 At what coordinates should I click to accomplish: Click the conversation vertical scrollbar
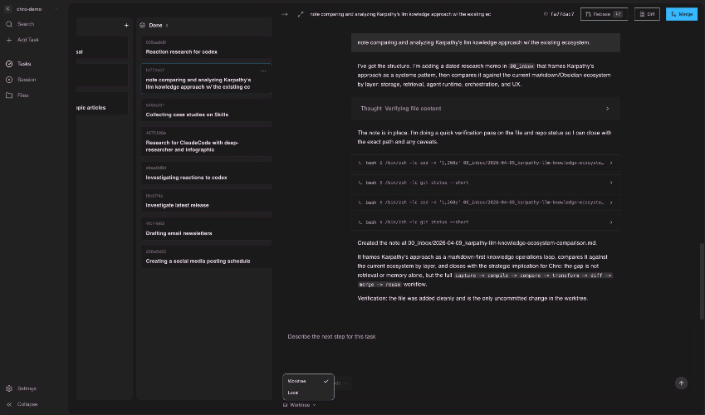click(702, 281)
